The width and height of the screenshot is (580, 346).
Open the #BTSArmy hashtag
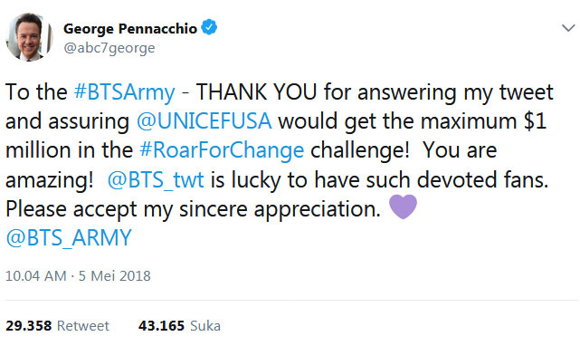coord(125,92)
